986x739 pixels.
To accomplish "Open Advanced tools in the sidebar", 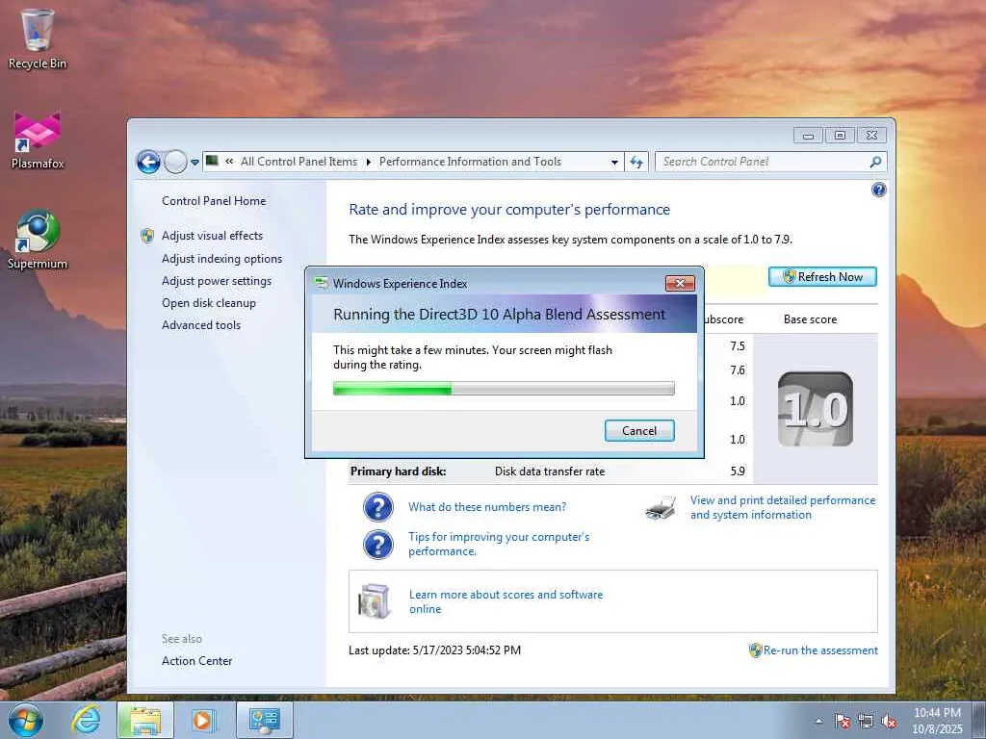I will 201,325.
